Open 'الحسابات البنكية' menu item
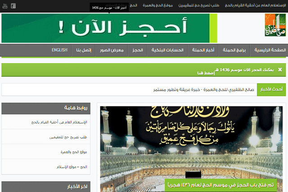Viewport: 288px width, 192px height. click(167, 50)
